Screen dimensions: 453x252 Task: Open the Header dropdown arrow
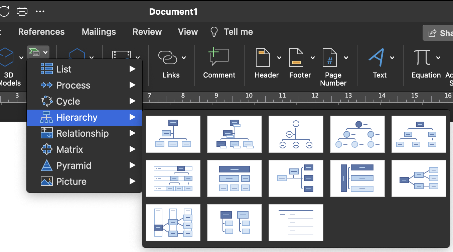[x=279, y=57]
